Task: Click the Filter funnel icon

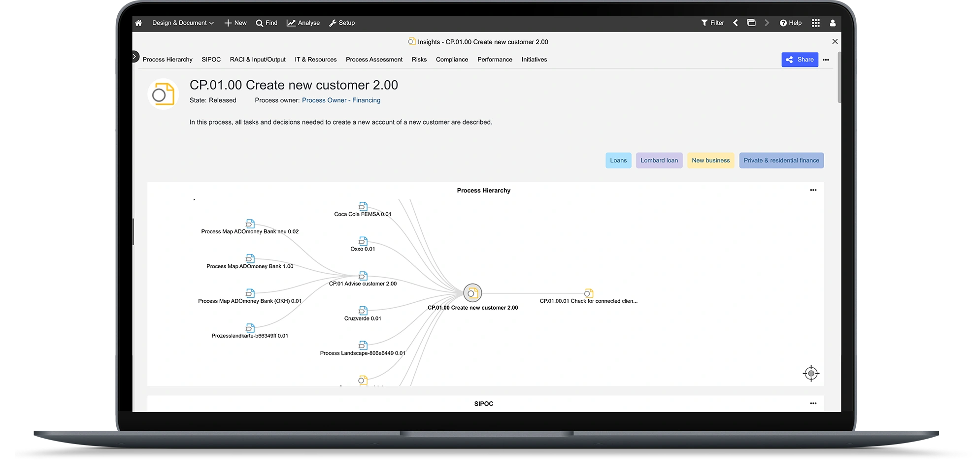Action: [712, 23]
